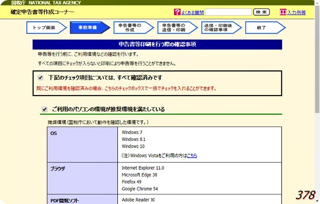Image resolution: width=320 pixels, height=204 pixels.
Task: Click the red question mark FAQ icon
Action: tap(177, 12)
